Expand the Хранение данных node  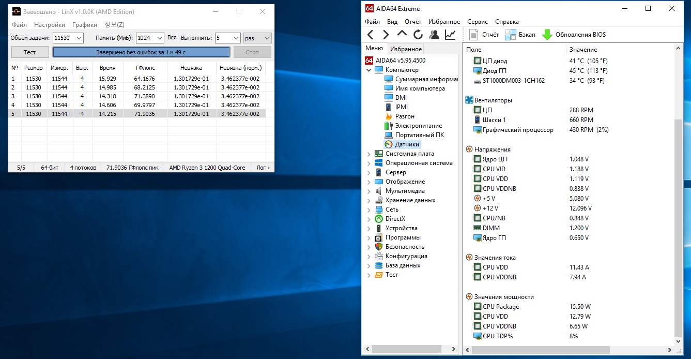point(368,200)
